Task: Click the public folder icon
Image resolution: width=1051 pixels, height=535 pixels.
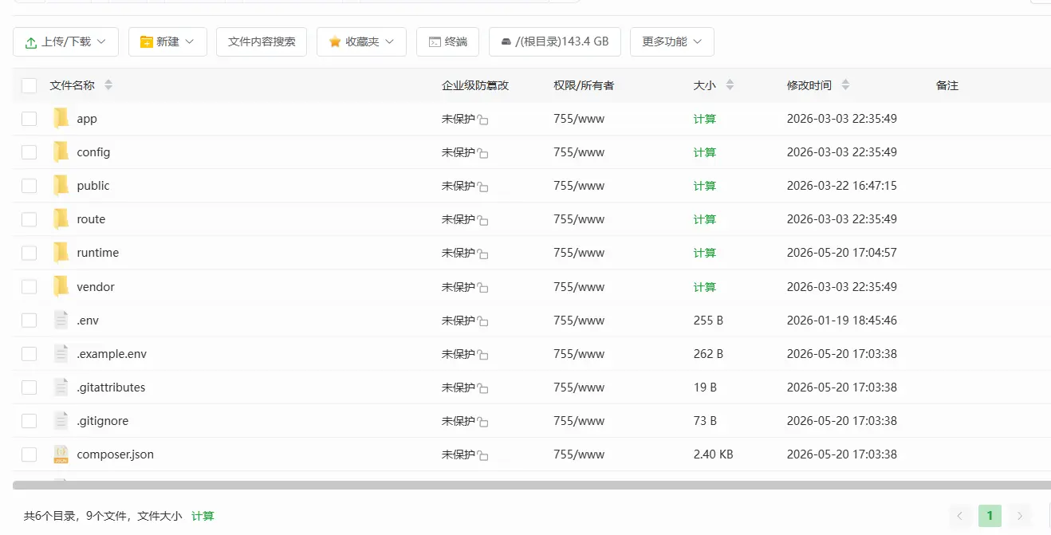Action: pyautogui.click(x=61, y=185)
